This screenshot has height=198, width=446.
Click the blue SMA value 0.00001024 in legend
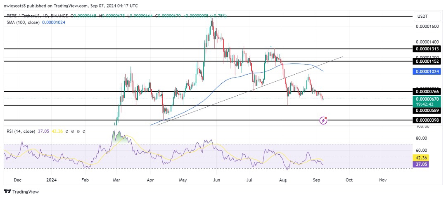pyautogui.click(x=54, y=22)
